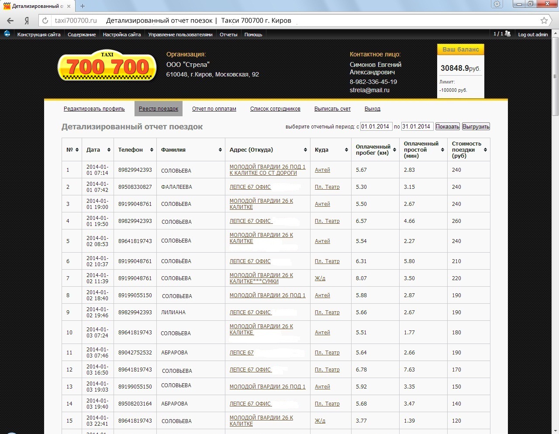This screenshot has height=434, width=559.
Task: Open the Настройка сайта menu
Action: [122, 35]
